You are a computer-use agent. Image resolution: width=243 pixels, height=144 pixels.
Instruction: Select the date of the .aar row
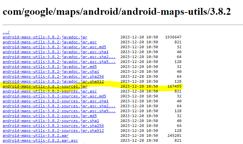tap(139, 136)
